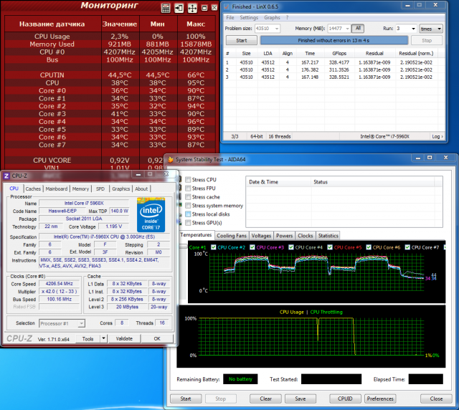Uncheck CPU Core #3 in temperature graph legend
The width and height of the screenshot is (459, 410).
[252, 247]
